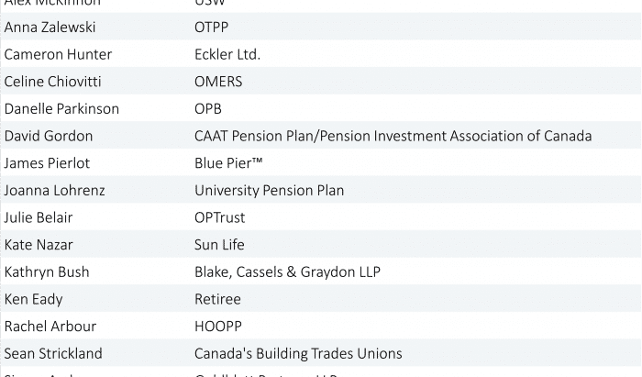642x377 pixels.
Task: Click the name Anna Zalewski
Action: pyautogui.click(x=50, y=28)
